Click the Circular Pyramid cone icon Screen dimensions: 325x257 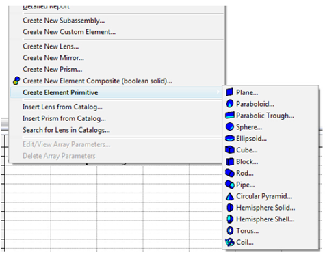(230, 196)
